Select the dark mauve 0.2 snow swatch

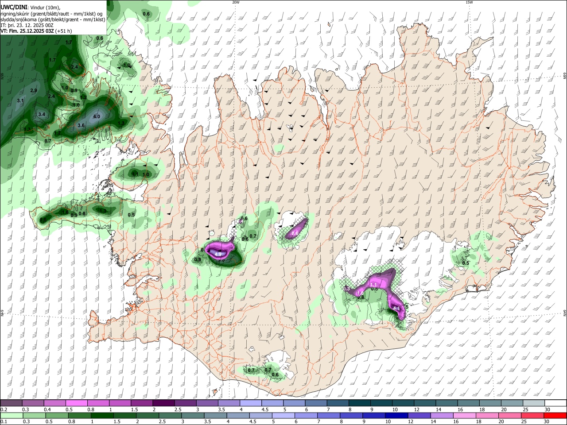[x=11, y=403]
